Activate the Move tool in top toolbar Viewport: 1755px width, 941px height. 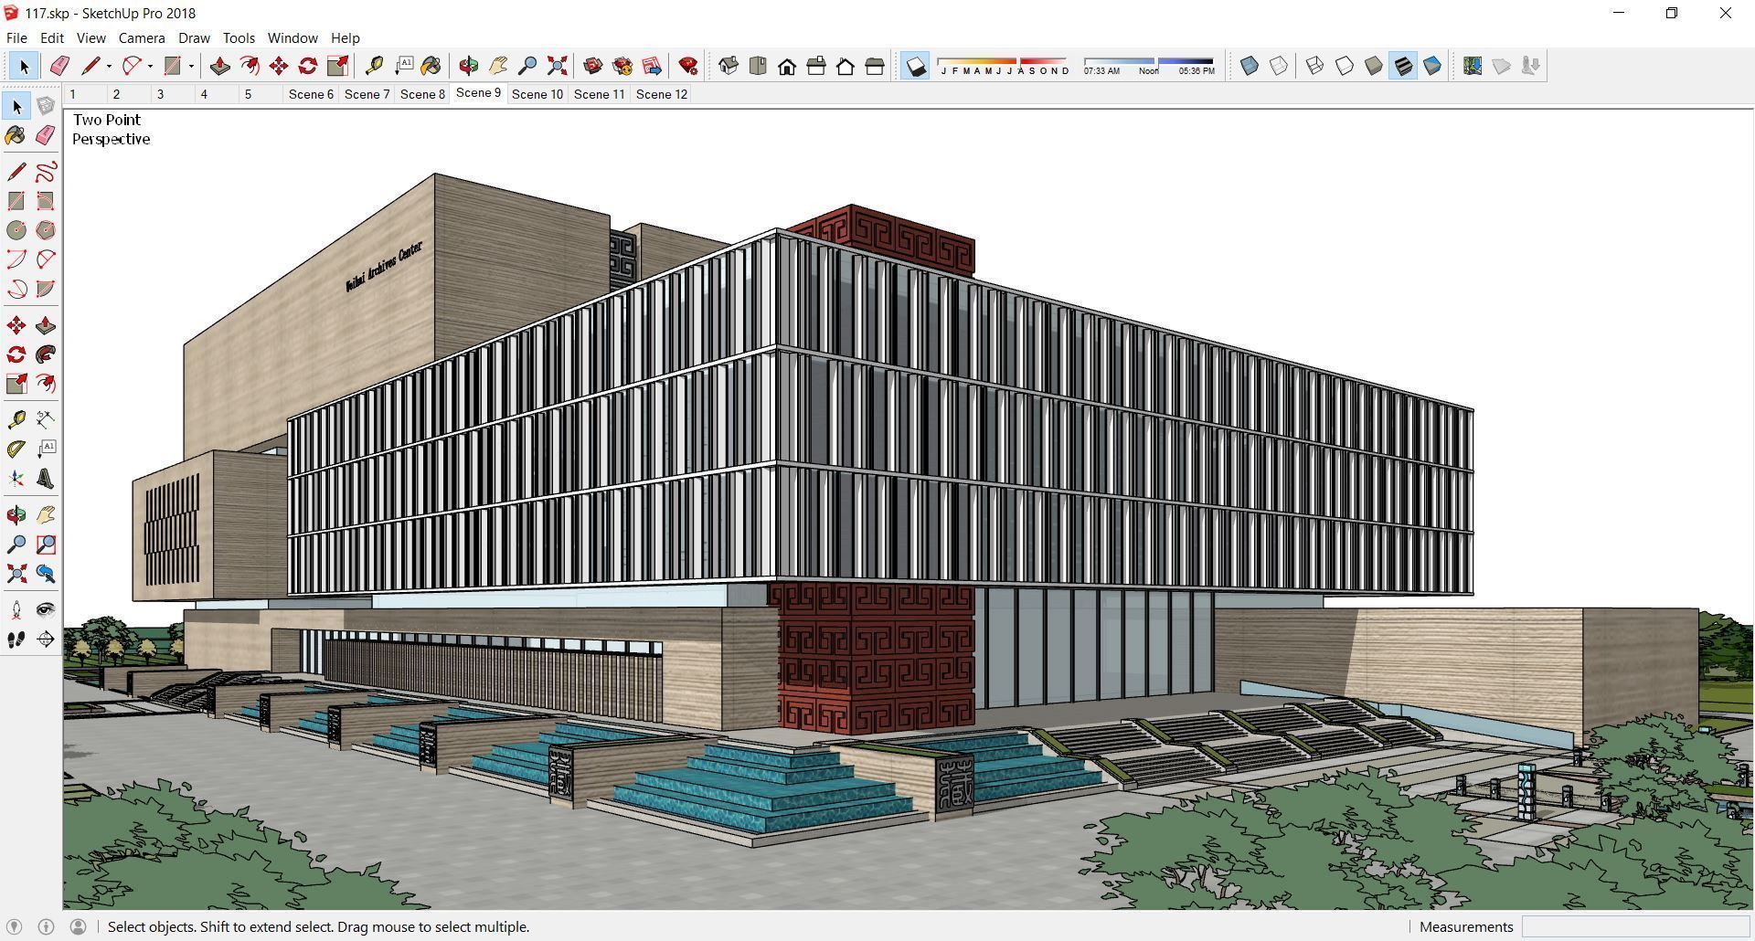(279, 66)
